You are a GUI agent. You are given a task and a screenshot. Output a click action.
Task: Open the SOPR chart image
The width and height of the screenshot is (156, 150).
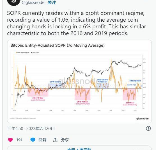point(79,81)
